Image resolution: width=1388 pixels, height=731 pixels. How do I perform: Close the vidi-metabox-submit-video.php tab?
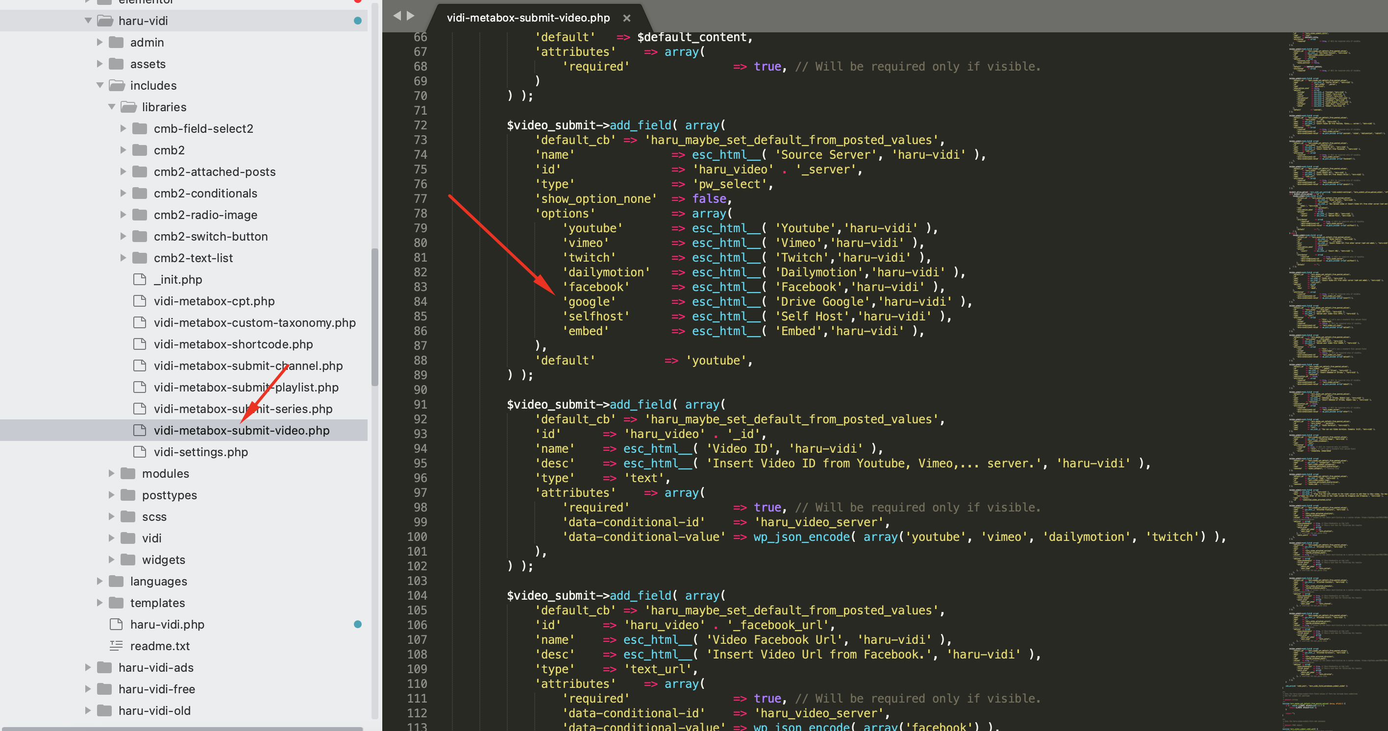627,18
